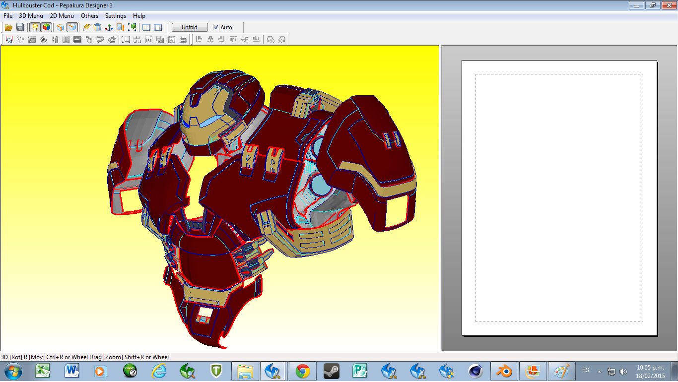This screenshot has height=382, width=678.
Task: Select the arrow select-and-move tool
Action: [9, 39]
